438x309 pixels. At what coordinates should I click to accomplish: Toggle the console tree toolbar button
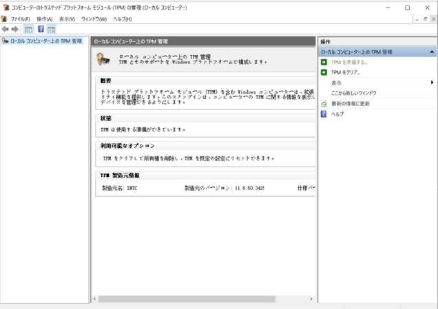pos(28,30)
